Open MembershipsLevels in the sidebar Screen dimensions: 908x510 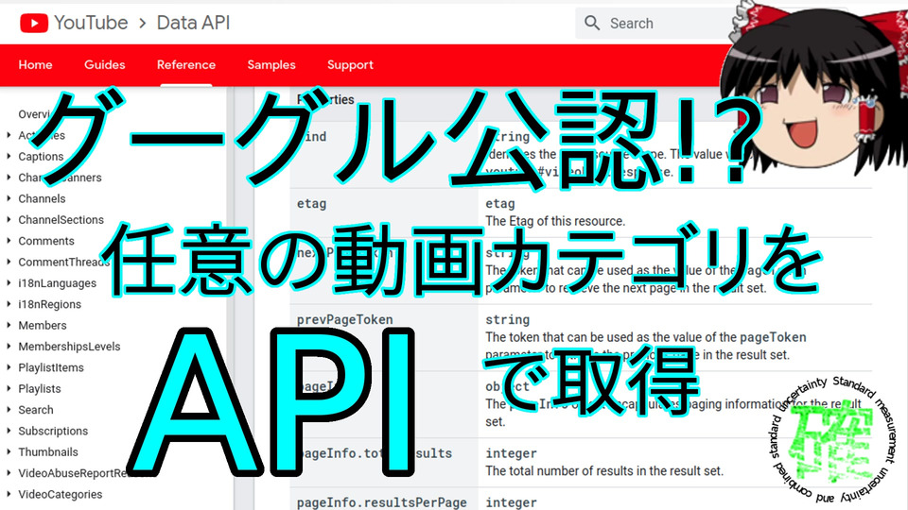[x=69, y=347]
